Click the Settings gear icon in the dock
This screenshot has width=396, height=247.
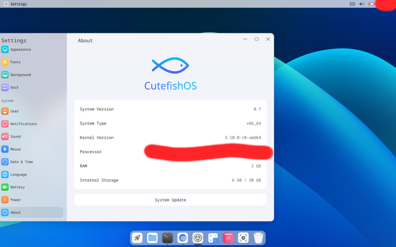[x=198, y=238]
